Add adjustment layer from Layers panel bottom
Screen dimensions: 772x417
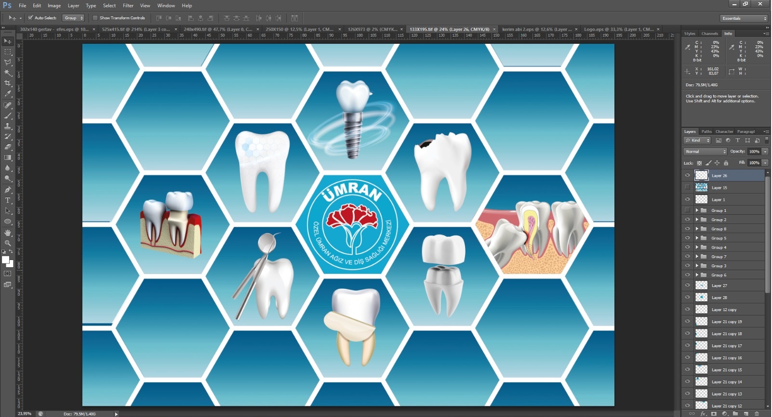725,414
